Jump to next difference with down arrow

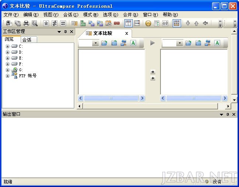[188, 23]
